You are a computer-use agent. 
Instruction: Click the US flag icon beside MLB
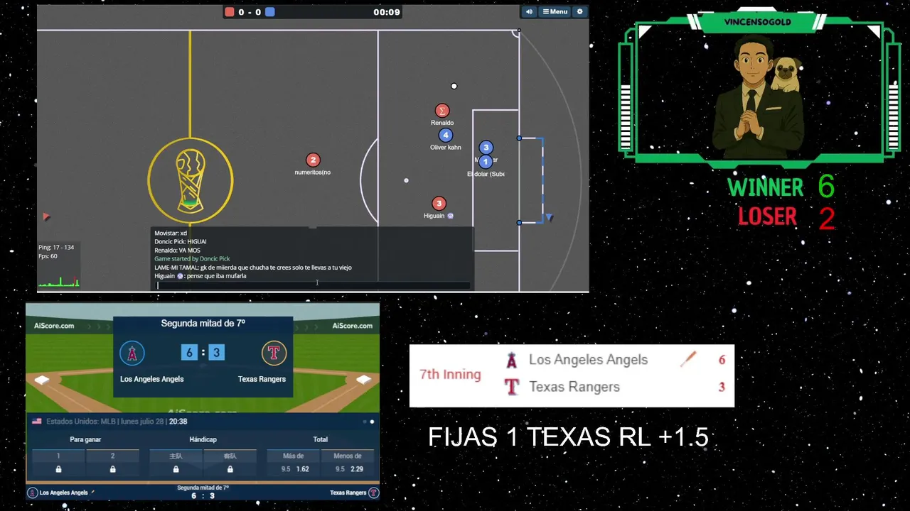(37, 421)
